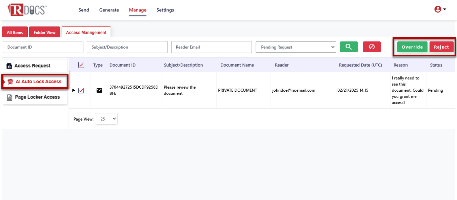Screen dimensions: 457x200
Task: Switch to the All Items tab
Action: (x=15, y=32)
